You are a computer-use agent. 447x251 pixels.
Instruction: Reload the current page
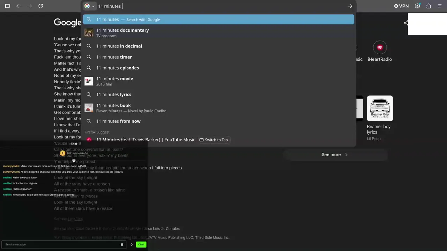tap(41, 6)
